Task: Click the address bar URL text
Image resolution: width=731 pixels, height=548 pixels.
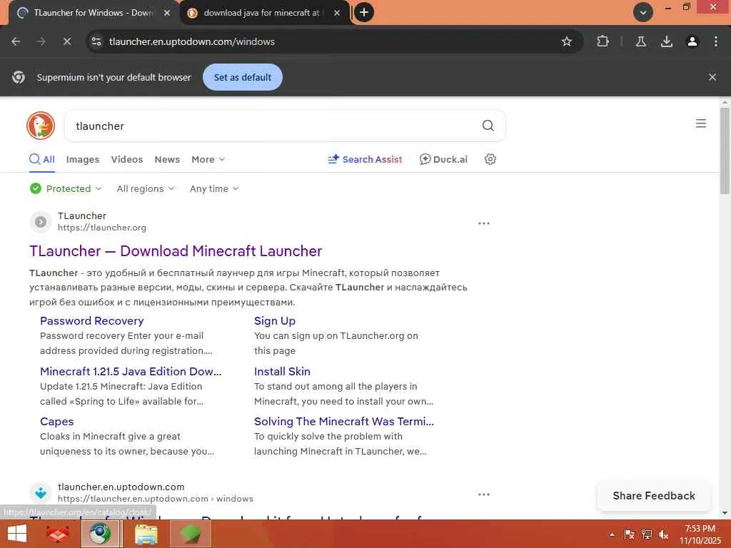Action: point(191,41)
